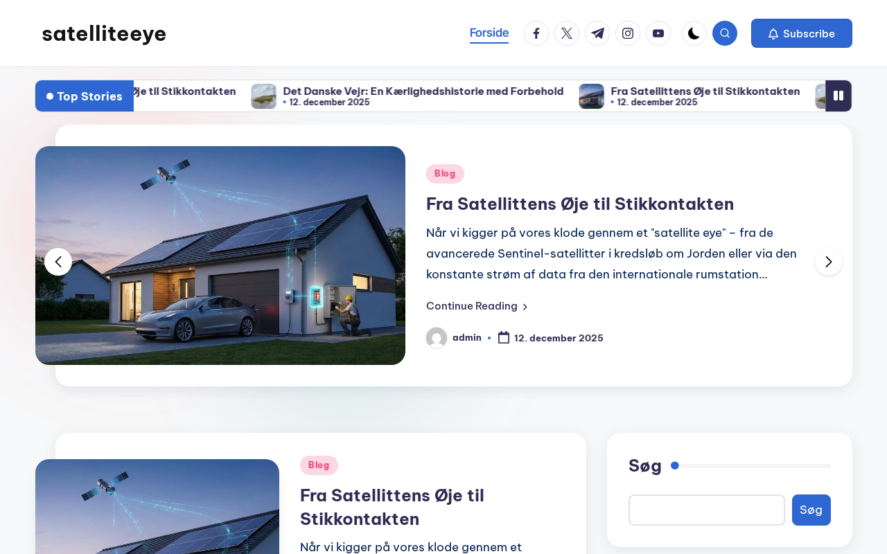Open the Facebook social link
The image size is (887, 554).
[536, 33]
